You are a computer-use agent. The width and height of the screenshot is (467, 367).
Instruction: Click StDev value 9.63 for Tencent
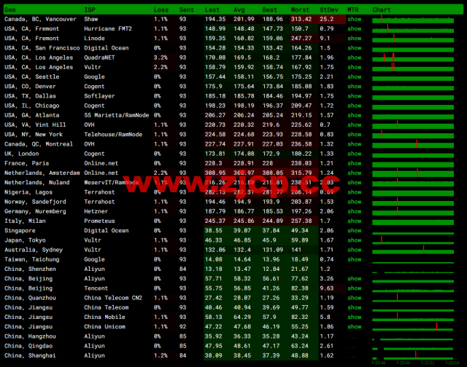click(327, 288)
